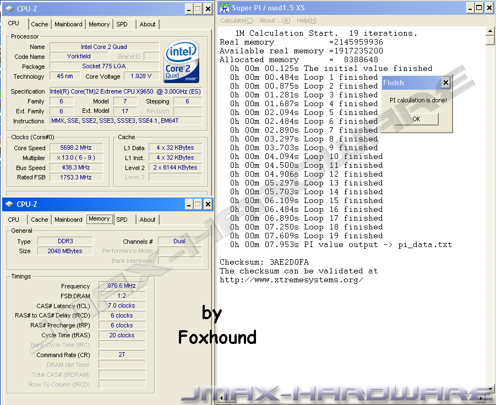Open the Calculate menu in Super PI
Screen dimensions: 496x405
[x=237, y=20]
